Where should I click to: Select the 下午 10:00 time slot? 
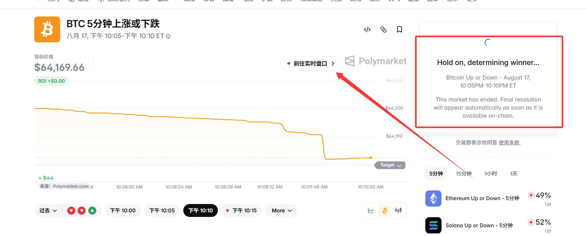123,210
